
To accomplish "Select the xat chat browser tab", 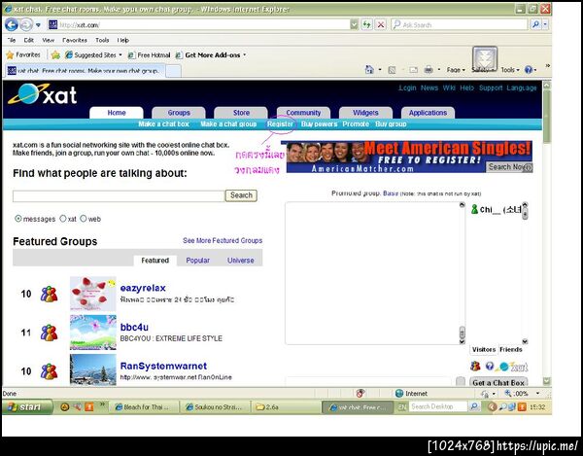I will 84,71.
